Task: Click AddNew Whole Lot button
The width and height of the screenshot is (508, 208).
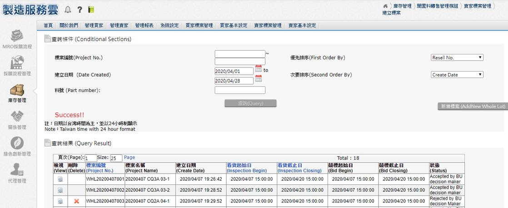Action: tap(472, 106)
